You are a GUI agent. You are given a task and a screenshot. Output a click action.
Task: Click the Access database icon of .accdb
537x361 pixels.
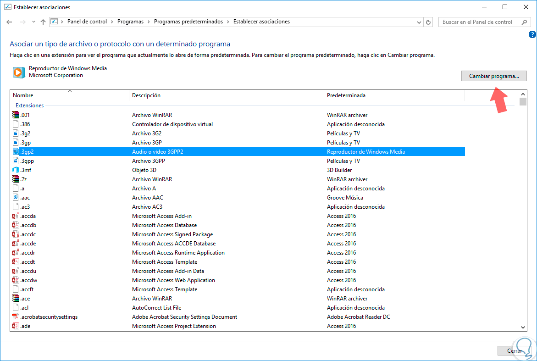[x=16, y=225]
